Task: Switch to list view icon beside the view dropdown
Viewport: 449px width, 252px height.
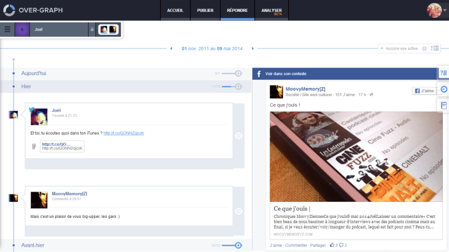Action: click(x=435, y=48)
